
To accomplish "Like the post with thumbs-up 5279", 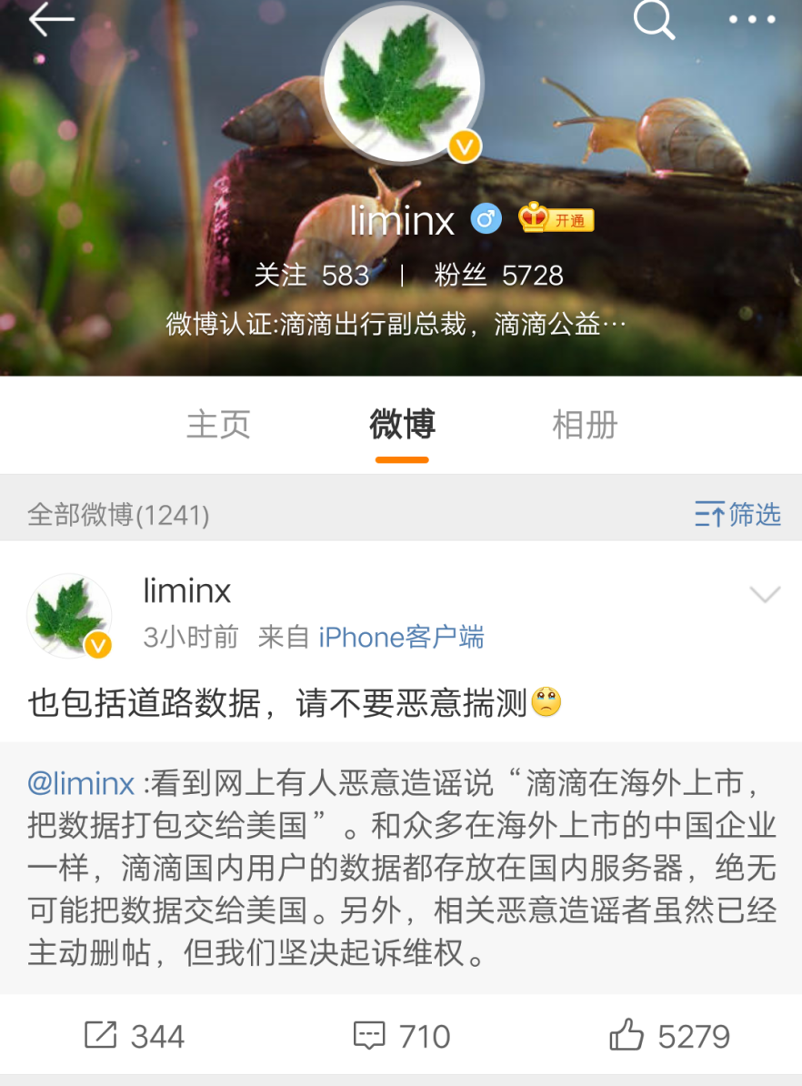I will pos(670,1036).
